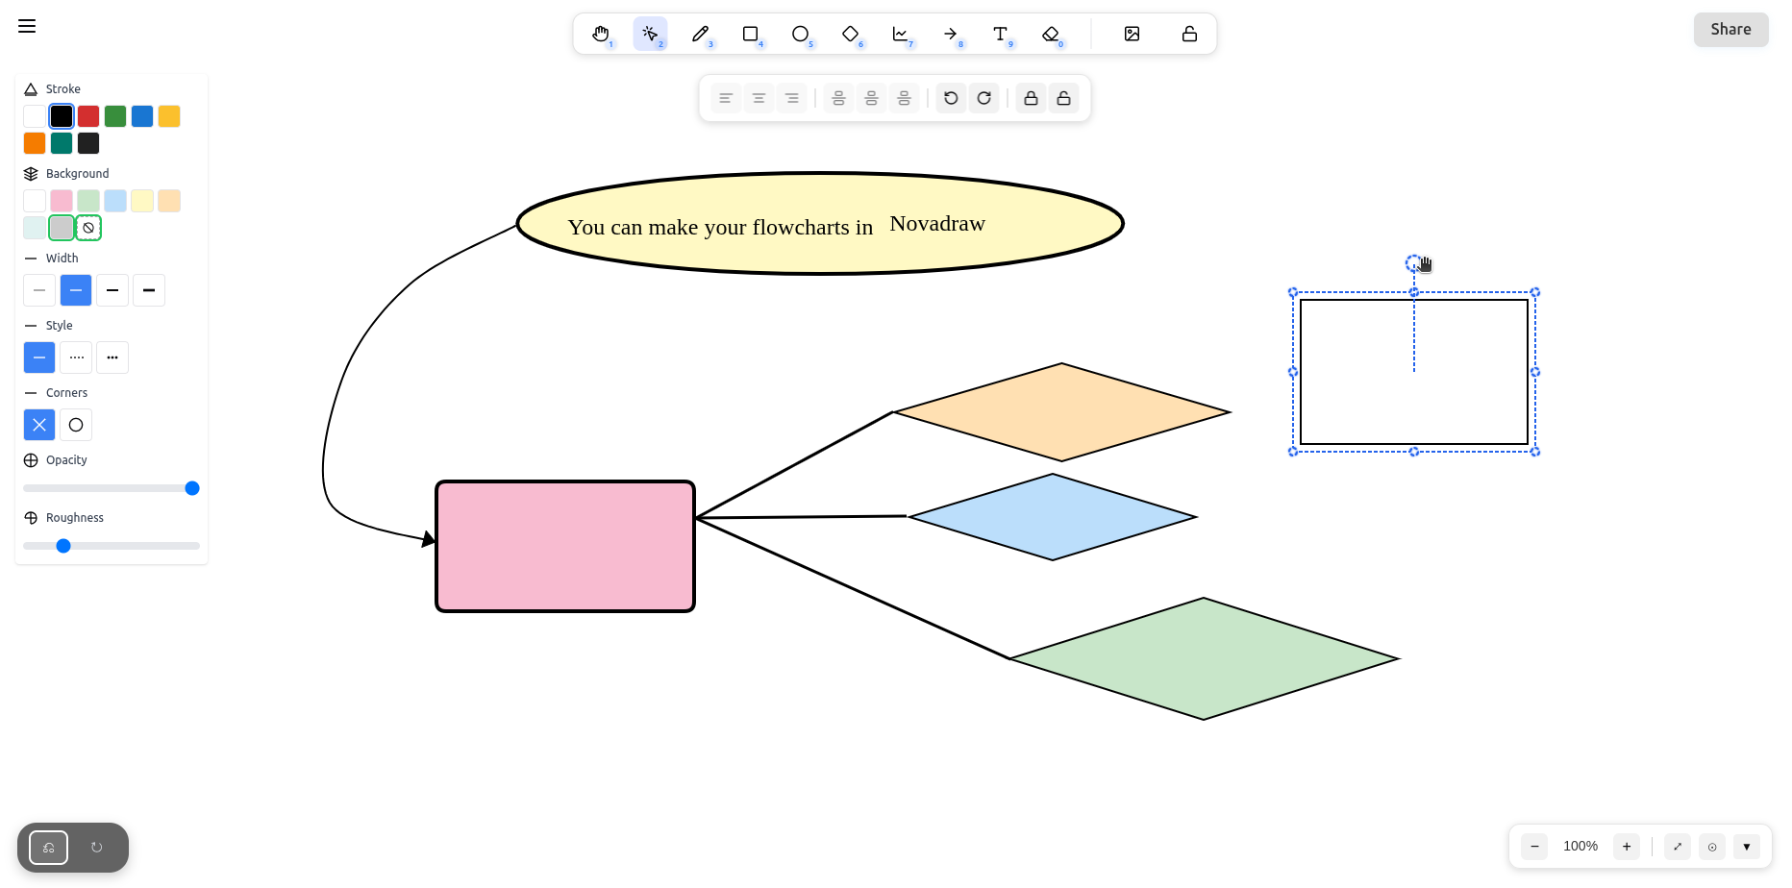Align selected objects to center horizontally

[759, 98]
